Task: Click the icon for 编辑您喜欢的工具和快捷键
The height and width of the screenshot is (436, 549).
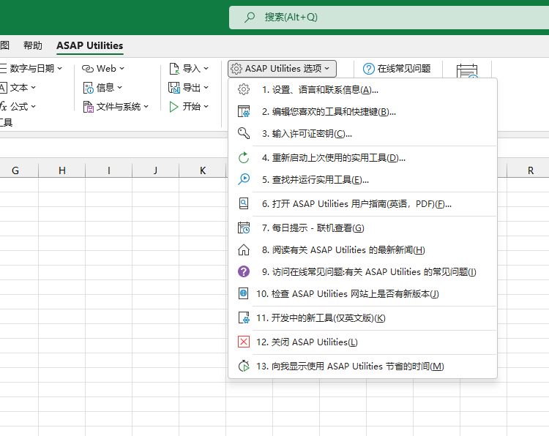Action: coord(244,112)
